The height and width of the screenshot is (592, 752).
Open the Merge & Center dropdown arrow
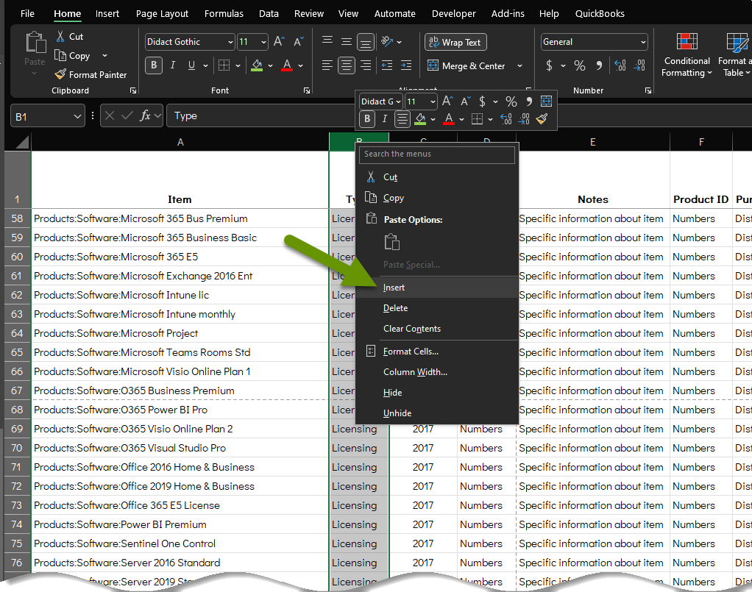519,65
